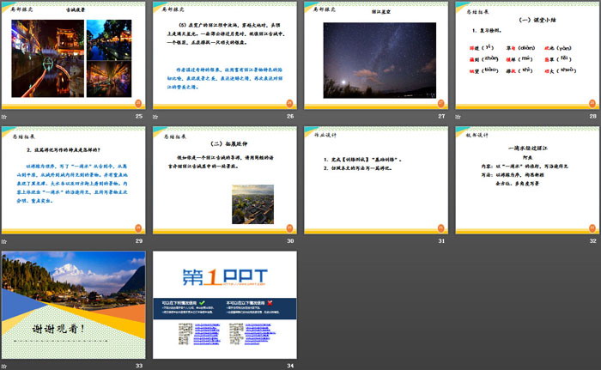Click the animation star icon under slide 26
601x370 pixels.
point(155,117)
